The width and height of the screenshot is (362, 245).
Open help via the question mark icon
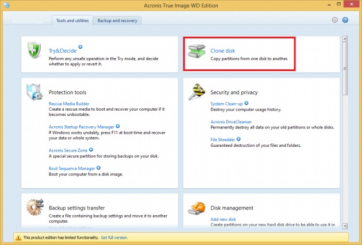[345, 20]
